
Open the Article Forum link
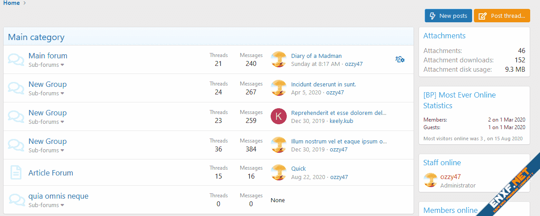[x=50, y=173]
